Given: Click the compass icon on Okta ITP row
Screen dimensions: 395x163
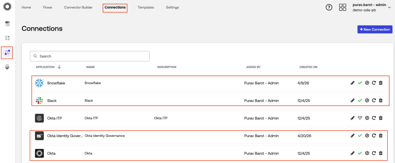Looking at the screenshot, I should click(367, 118).
